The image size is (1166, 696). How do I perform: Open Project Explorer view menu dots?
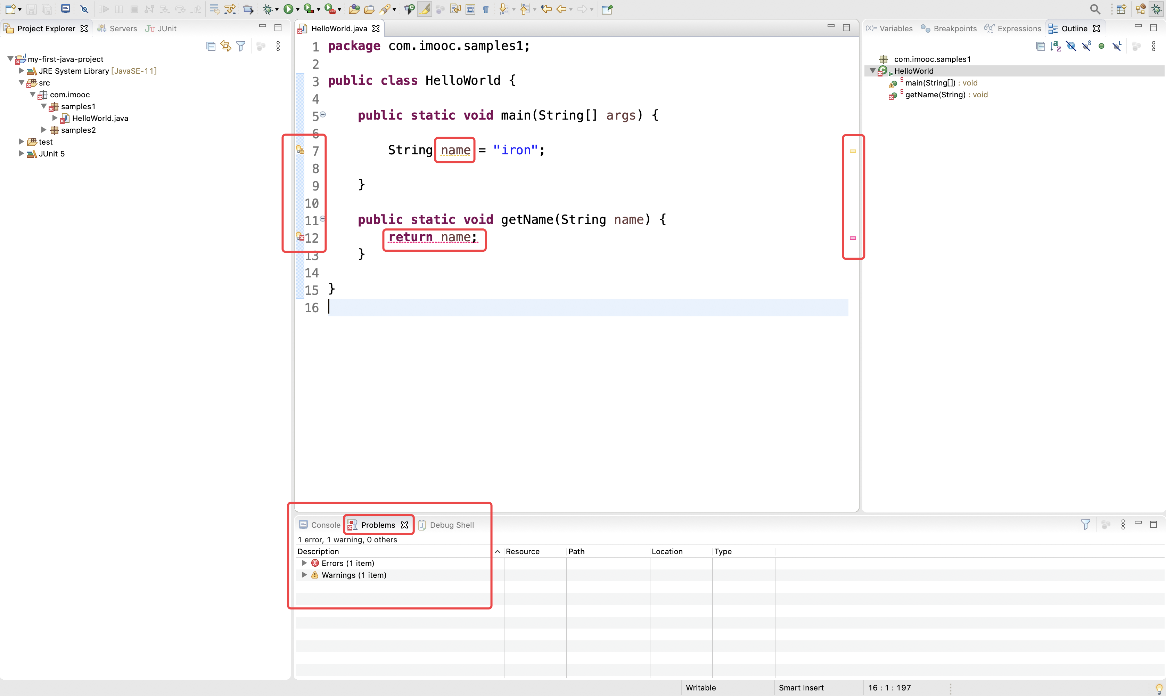[278, 46]
